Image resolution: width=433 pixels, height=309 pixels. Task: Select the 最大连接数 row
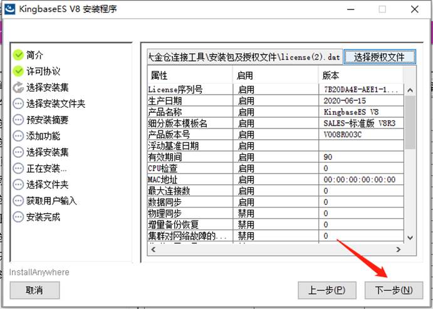point(276,191)
